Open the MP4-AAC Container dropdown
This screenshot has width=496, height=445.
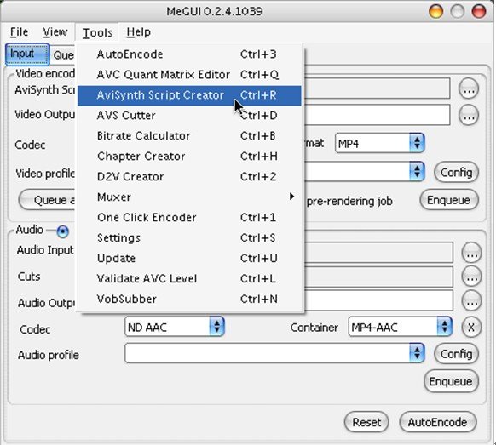(401, 327)
